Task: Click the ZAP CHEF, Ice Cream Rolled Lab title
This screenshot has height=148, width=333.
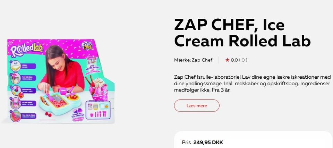Action: [242, 33]
